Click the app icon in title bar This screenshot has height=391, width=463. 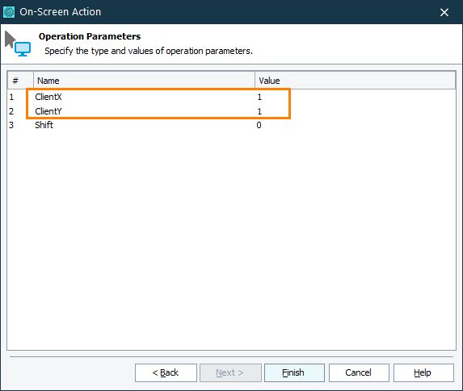tap(9, 12)
